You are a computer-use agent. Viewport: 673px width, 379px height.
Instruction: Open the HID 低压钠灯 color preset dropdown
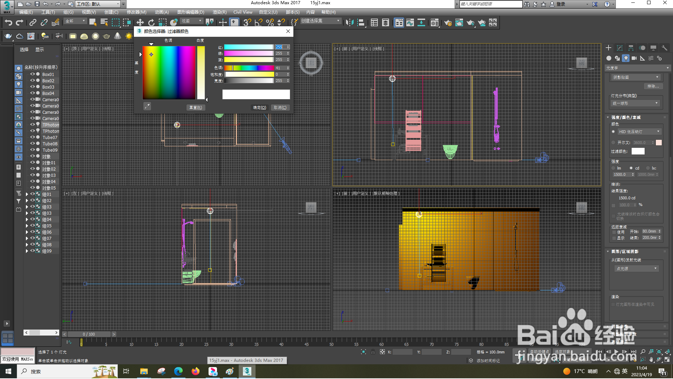(639, 132)
